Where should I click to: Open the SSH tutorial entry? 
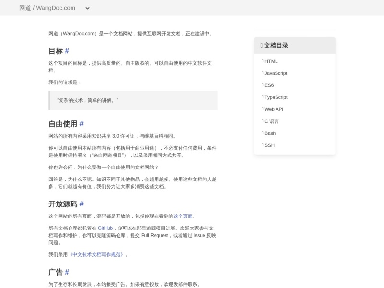coord(269,145)
